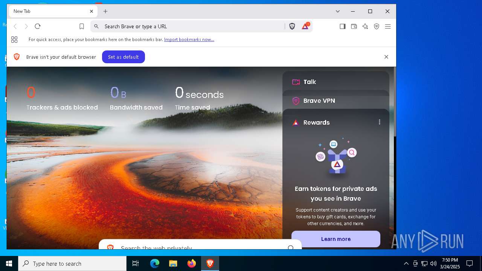Screen dimensions: 482x271
Task: Click the Rewards triangle logo in widget
Action: [296, 123]
